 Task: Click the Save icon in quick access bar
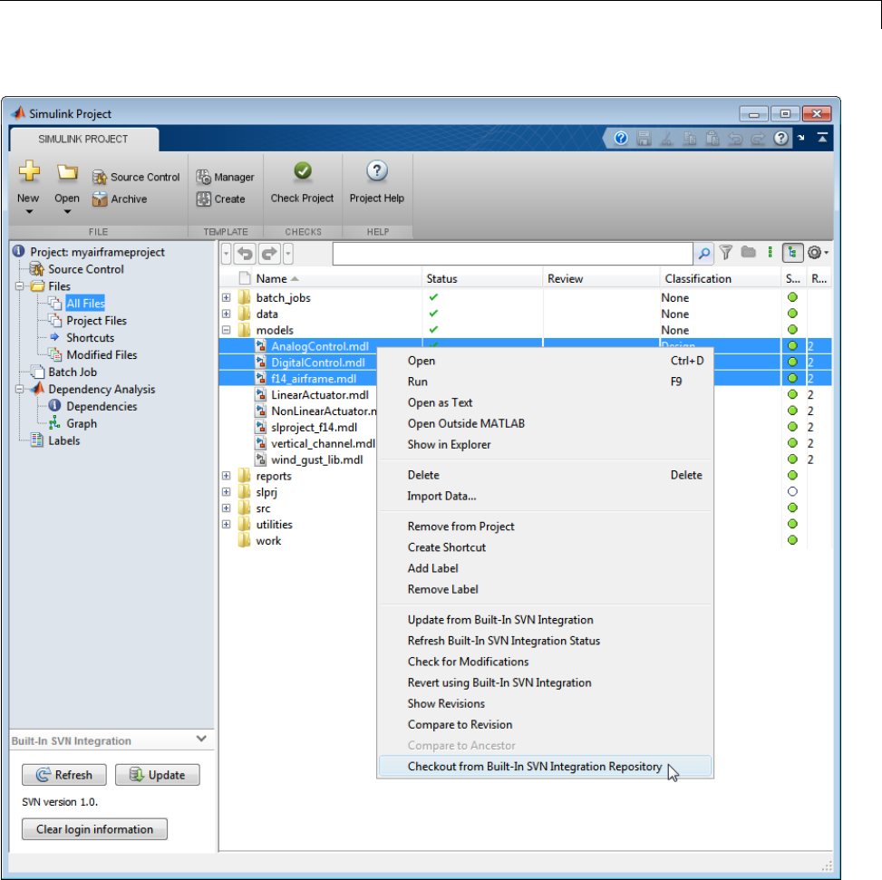point(644,139)
